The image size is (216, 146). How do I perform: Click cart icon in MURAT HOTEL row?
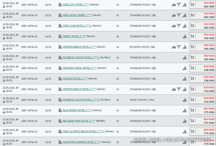(192, 36)
